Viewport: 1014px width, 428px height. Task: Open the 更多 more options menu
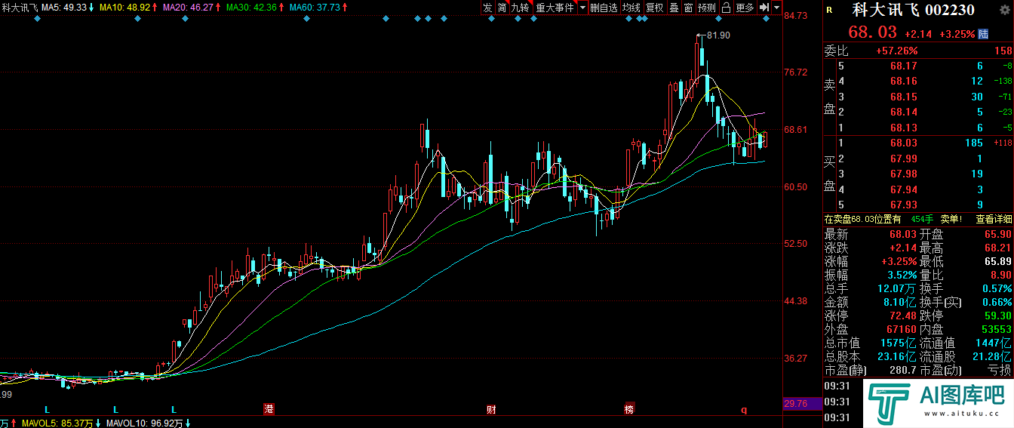click(745, 8)
